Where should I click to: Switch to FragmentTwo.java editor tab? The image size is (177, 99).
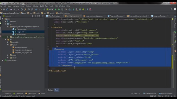[x=160, y=16]
